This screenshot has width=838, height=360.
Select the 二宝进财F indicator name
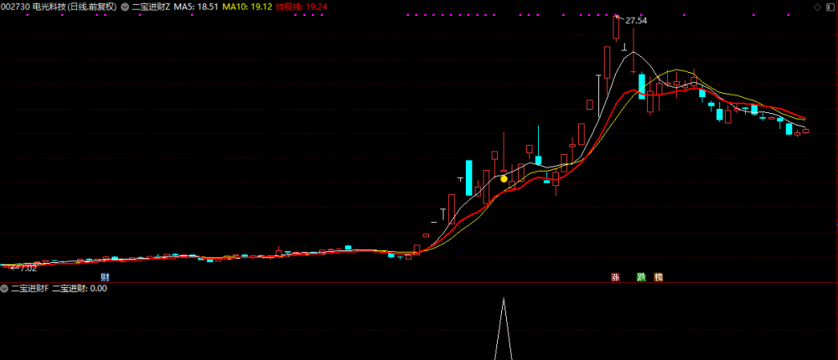(30, 289)
